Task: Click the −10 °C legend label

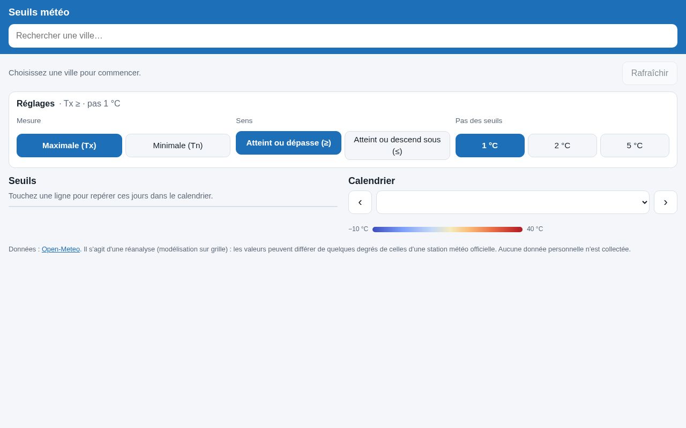Action: [x=358, y=229]
